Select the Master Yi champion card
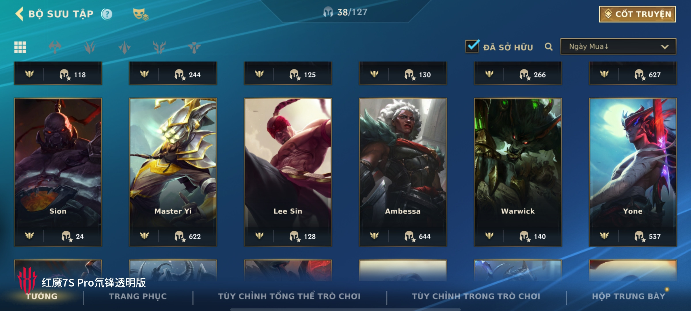691x311 pixels. click(173, 172)
